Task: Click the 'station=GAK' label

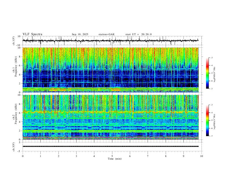Action: (106, 34)
